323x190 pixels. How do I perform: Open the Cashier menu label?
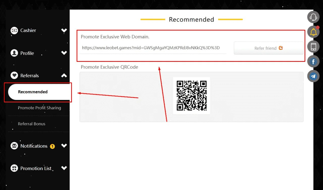pos(28,31)
